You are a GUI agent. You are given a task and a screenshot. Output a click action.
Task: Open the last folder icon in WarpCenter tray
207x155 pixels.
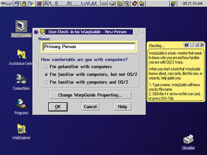(141, 4)
